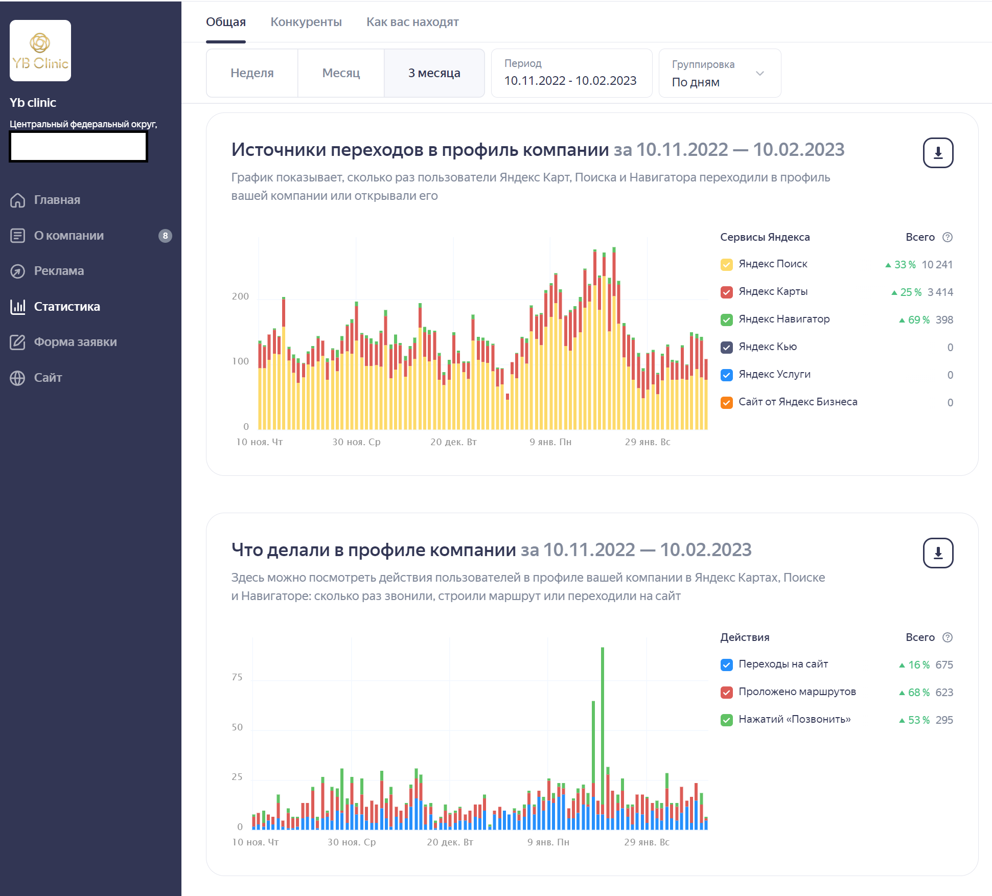Image resolution: width=992 pixels, height=896 pixels.
Task: Toggle the Яндекс Поиск checkbox
Action: coord(727,264)
